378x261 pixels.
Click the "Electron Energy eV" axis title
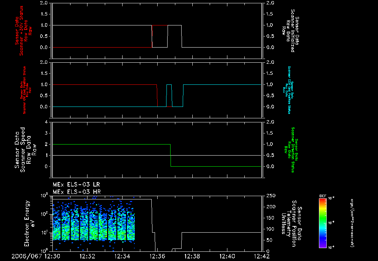click(30, 223)
